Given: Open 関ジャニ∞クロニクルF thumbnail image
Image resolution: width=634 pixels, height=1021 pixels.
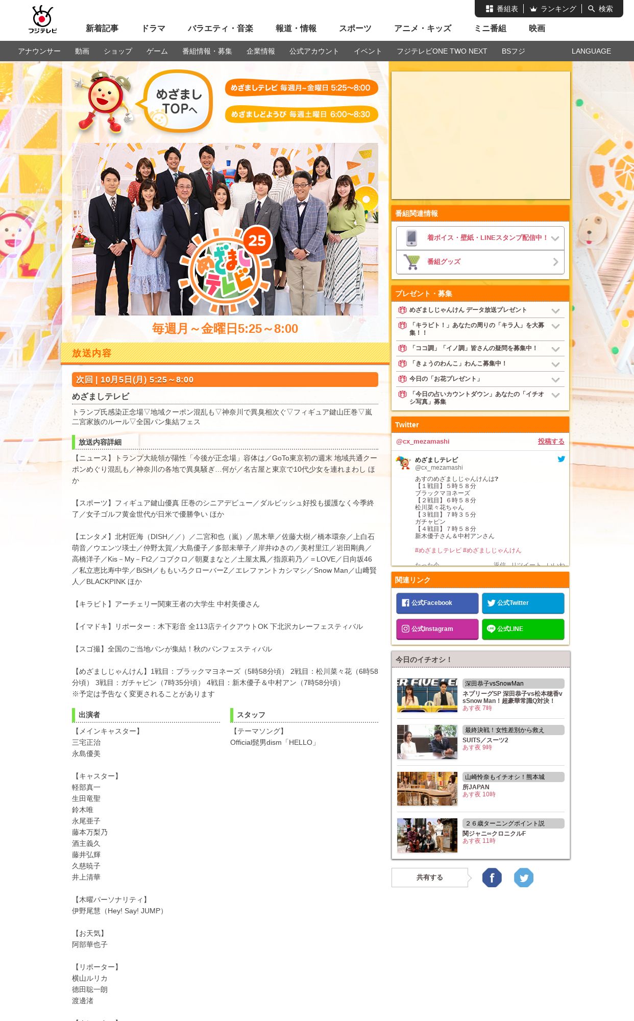Looking at the screenshot, I should click(427, 835).
